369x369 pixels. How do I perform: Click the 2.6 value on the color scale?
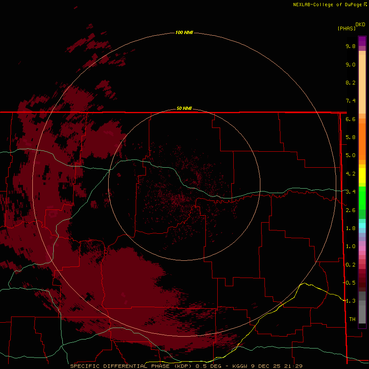tap(351, 210)
